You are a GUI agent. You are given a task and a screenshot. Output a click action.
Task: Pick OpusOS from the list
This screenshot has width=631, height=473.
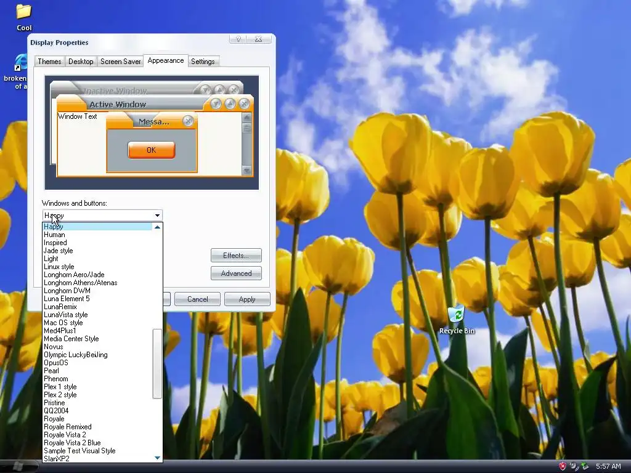pyautogui.click(x=97, y=363)
